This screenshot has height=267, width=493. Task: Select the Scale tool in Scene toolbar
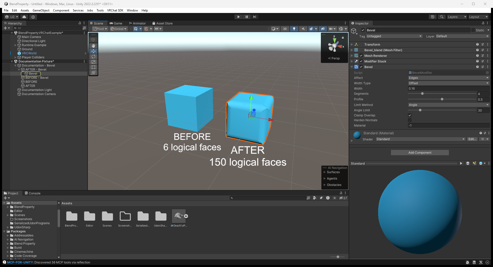pos(93,62)
